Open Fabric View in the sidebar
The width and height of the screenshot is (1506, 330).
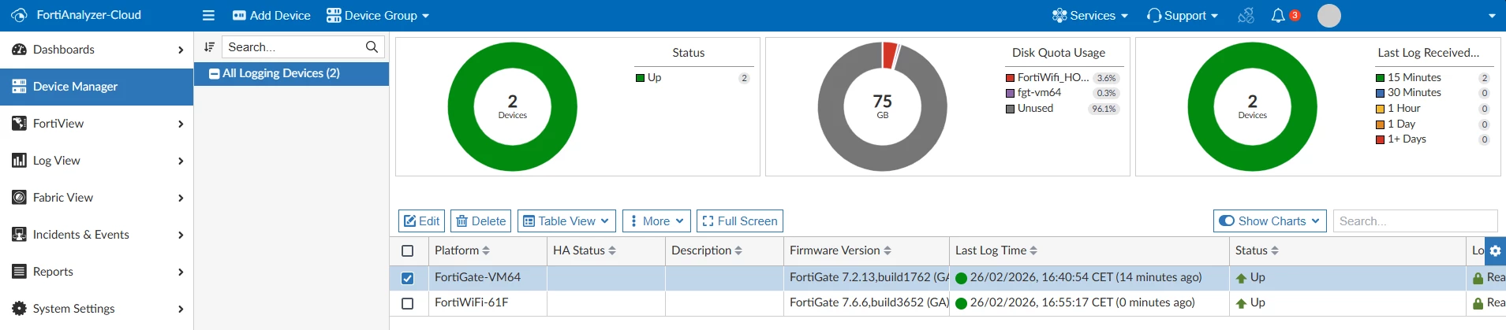[96, 198]
